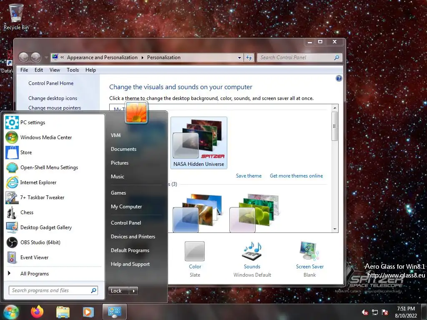Open 7+ Taskbar Tweaker icon

click(x=12, y=197)
